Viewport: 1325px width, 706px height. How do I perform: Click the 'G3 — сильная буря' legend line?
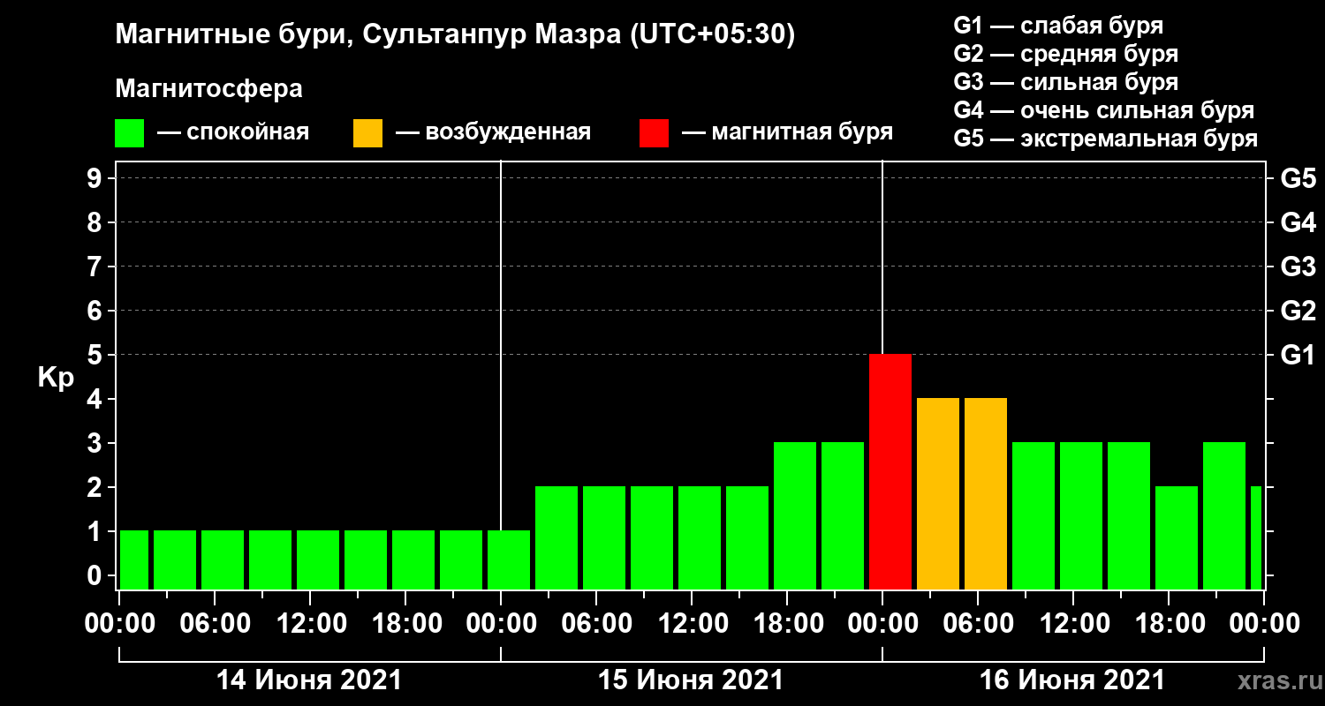(1066, 82)
